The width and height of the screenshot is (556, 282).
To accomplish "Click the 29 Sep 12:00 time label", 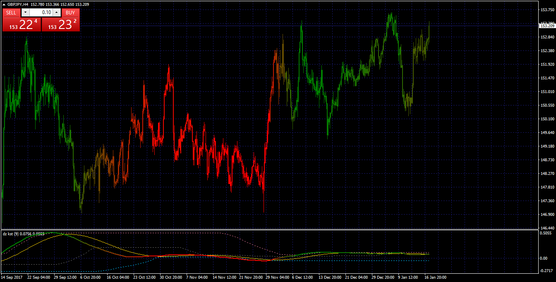I will 66,277.
